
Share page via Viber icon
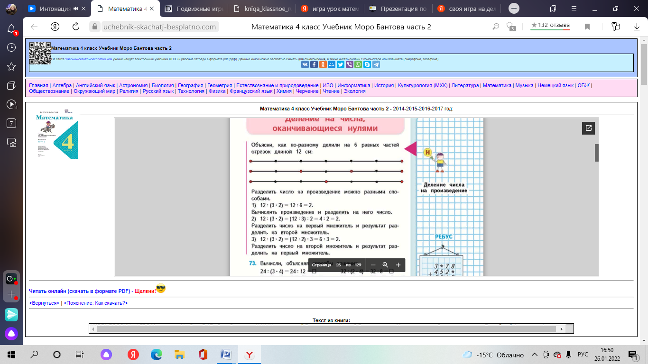[x=349, y=64]
